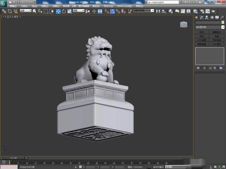
Task: Click the time slider frame handle
Action: pos(14,158)
